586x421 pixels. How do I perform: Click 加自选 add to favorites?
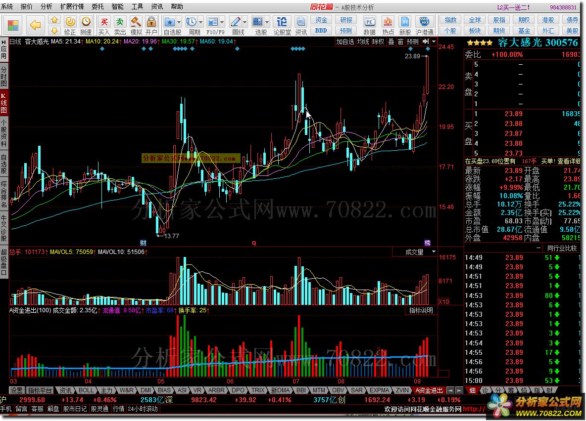coord(345,42)
